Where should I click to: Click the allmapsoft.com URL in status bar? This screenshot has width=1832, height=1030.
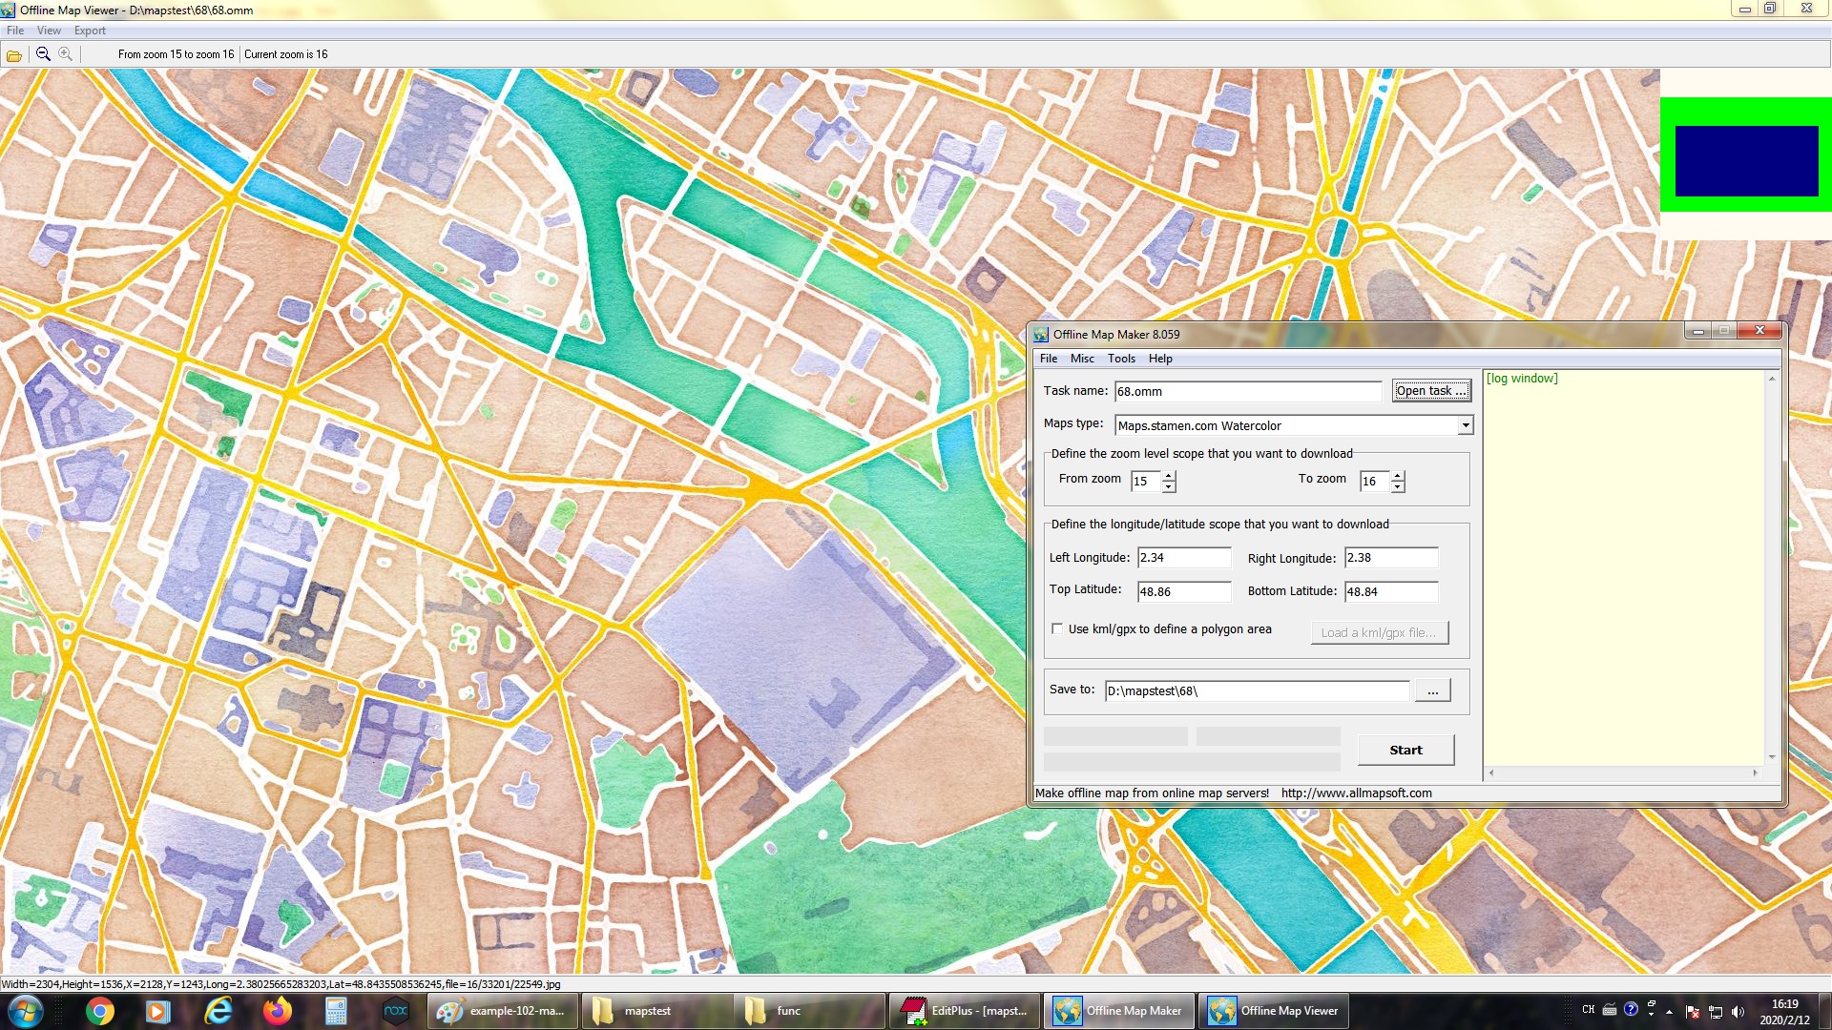1356,793
